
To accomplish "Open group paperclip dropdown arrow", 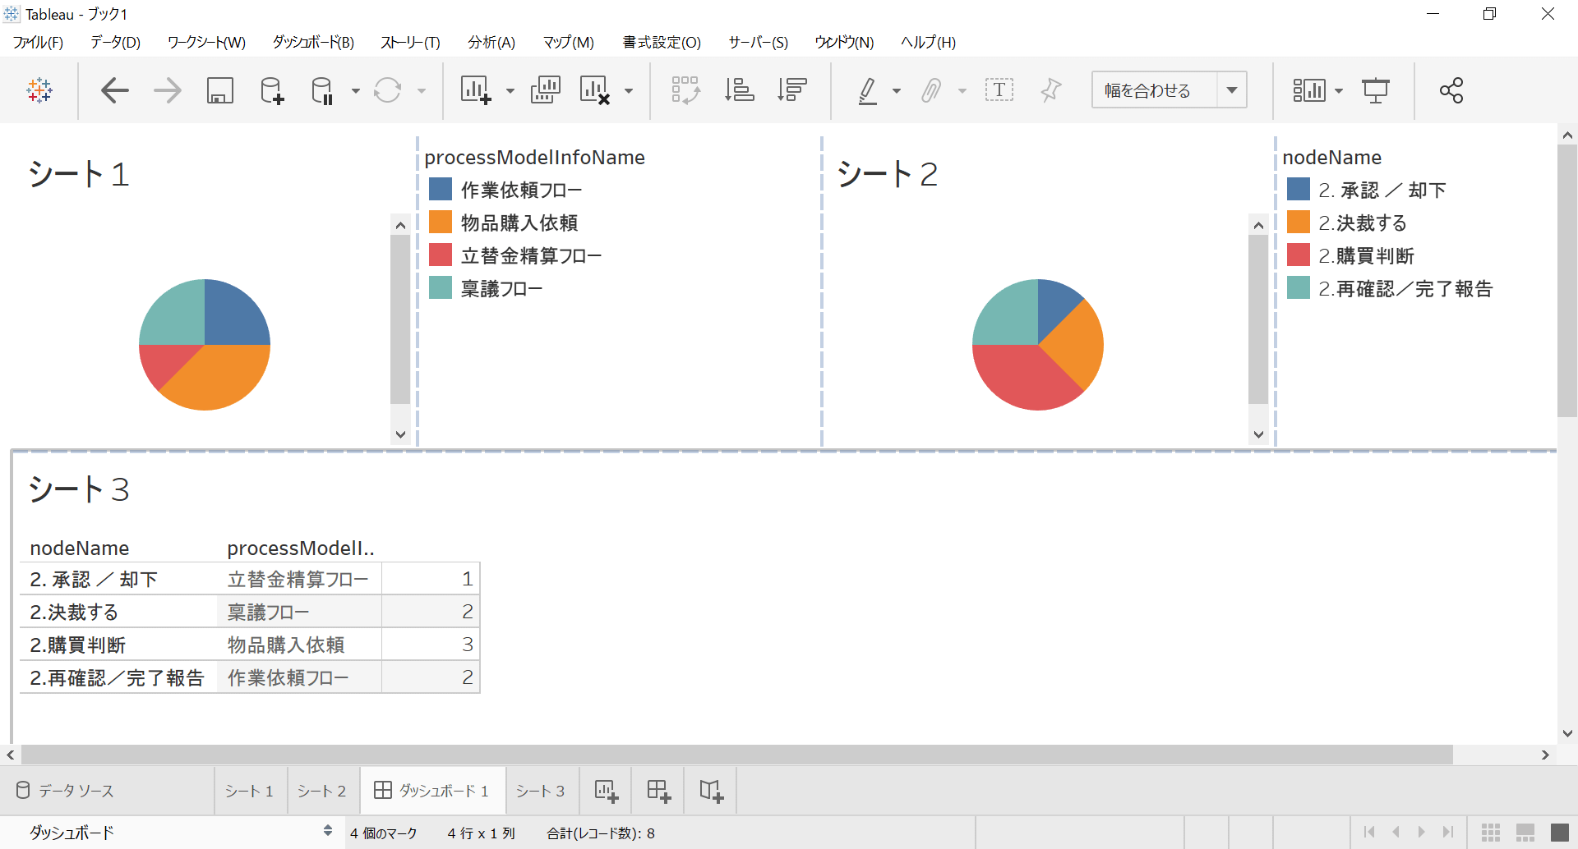I will 962,90.
